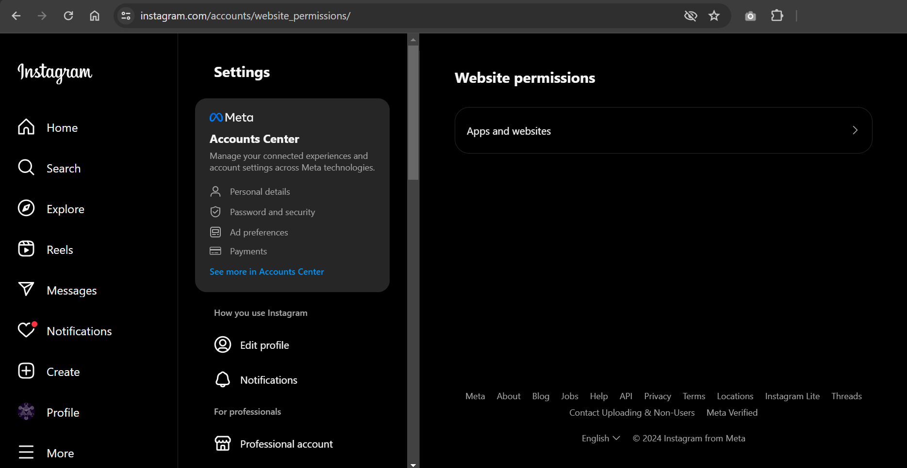Open the Home feed icon
This screenshot has width=907, height=468.
click(x=26, y=127)
